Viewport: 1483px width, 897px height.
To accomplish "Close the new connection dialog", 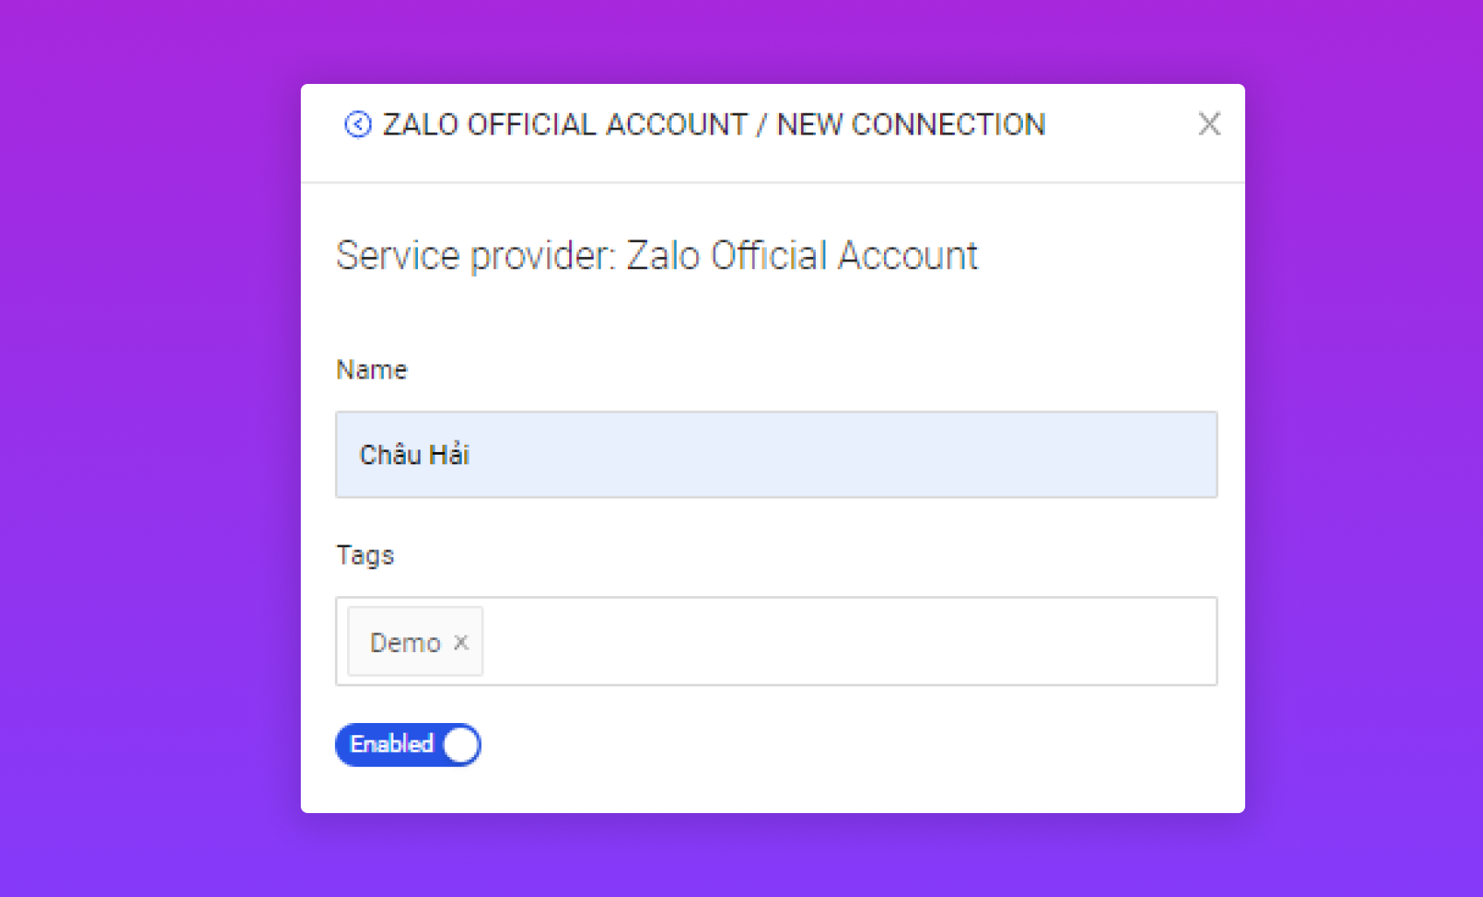I will click(x=1208, y=124).
